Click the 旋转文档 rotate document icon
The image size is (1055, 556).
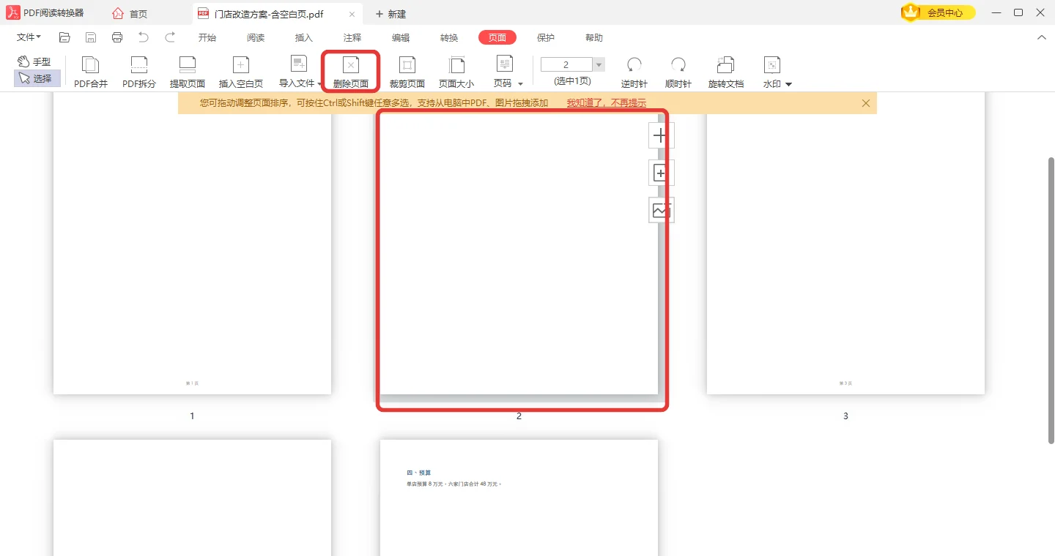click(725, 65)
